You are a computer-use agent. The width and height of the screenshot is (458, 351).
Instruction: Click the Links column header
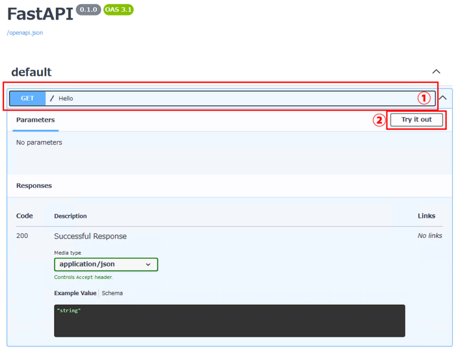coord(426,216)
